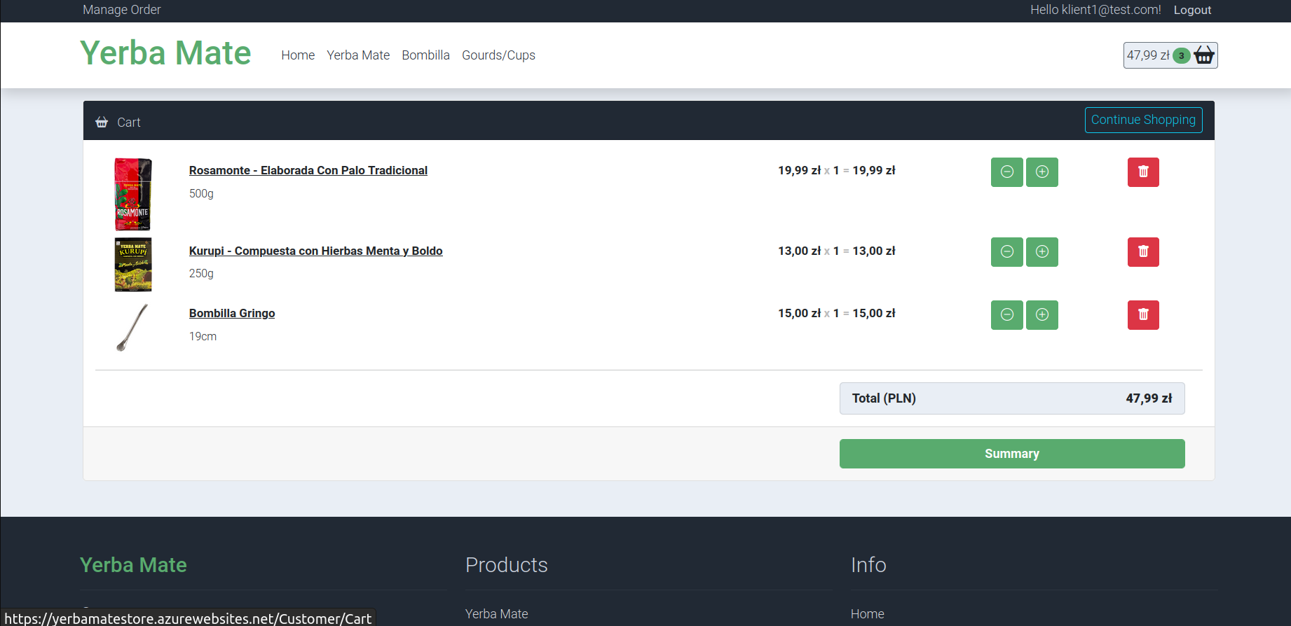Decrease quantity of Kurupi item

click(x=1006, y=252)
